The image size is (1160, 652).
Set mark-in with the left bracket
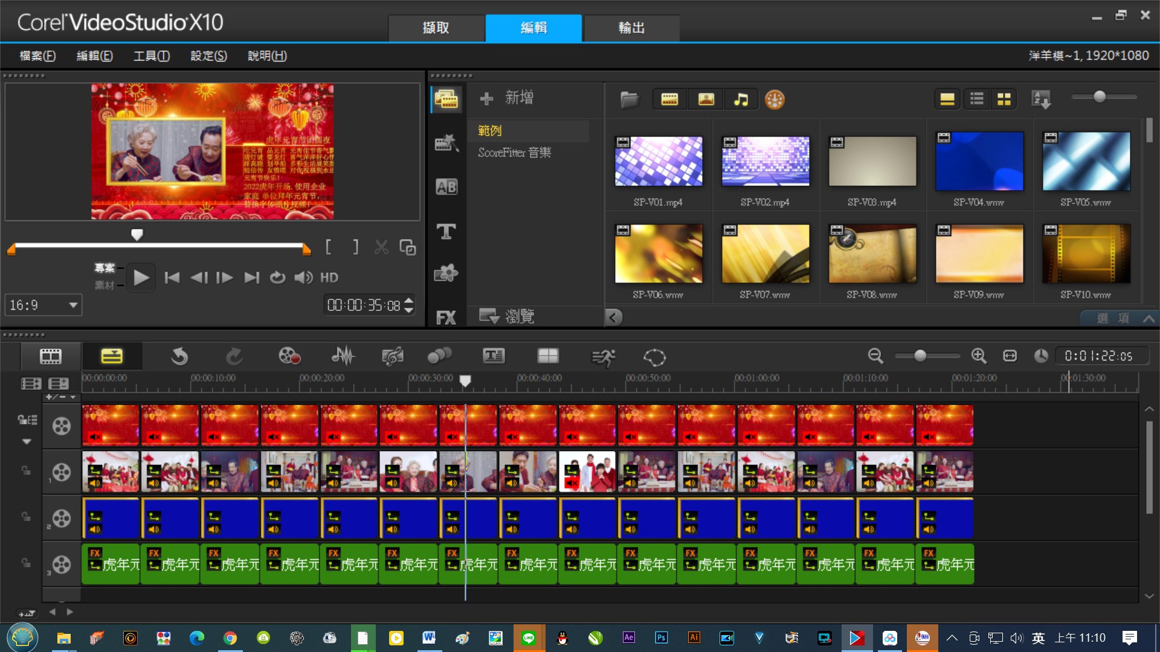pos(329,247)
